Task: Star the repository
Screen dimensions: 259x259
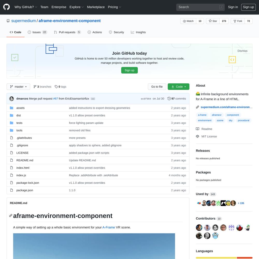Action: tap(213, 21)
